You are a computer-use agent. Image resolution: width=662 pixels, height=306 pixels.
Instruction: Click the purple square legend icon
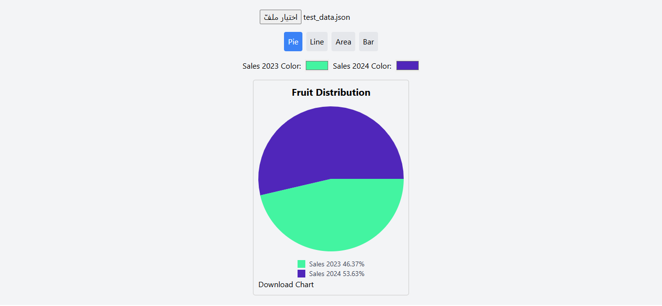pyautogui.click(x=301, y=274)
